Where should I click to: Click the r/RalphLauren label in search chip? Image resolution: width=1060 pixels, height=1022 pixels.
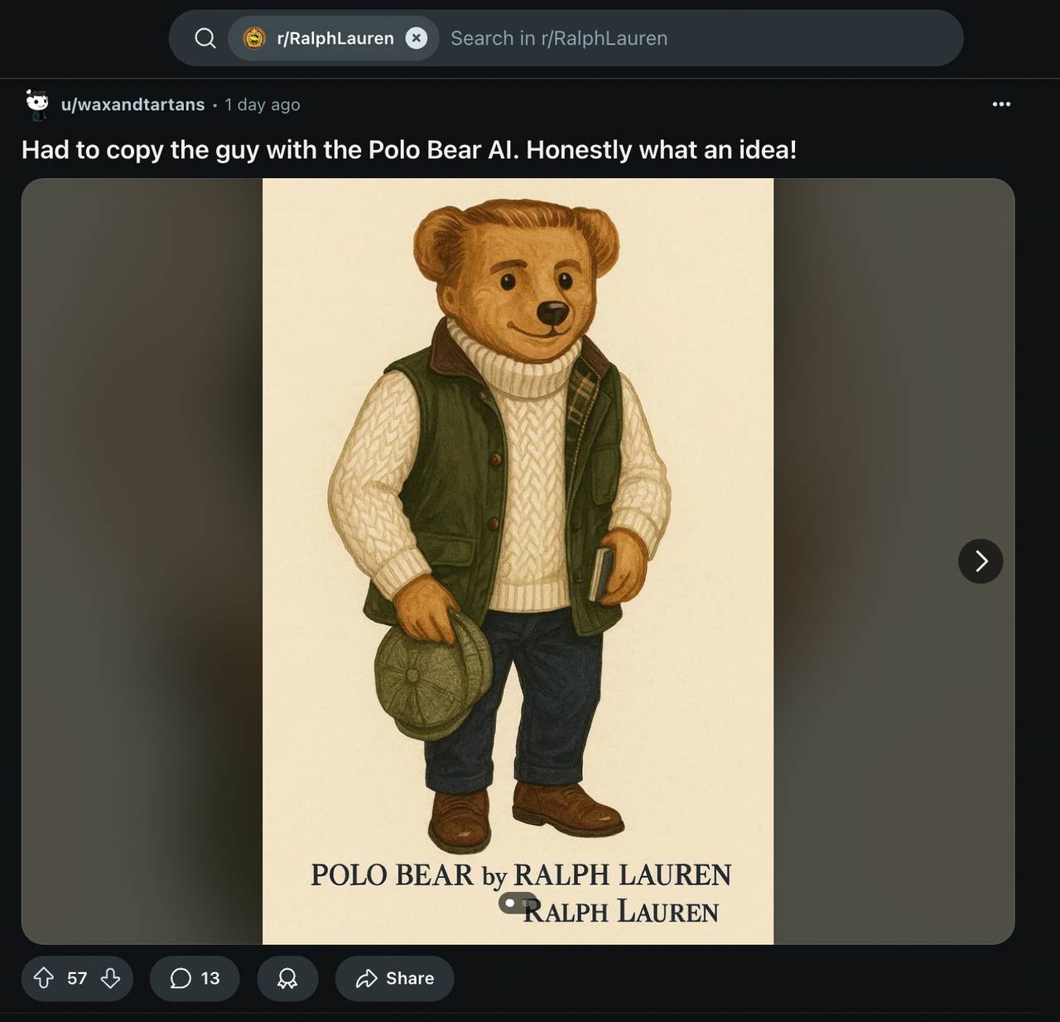(x=335, y=38)
